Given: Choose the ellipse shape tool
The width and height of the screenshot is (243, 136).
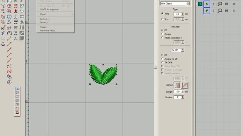Looking at the screenshot, I should tap(22, 11).
